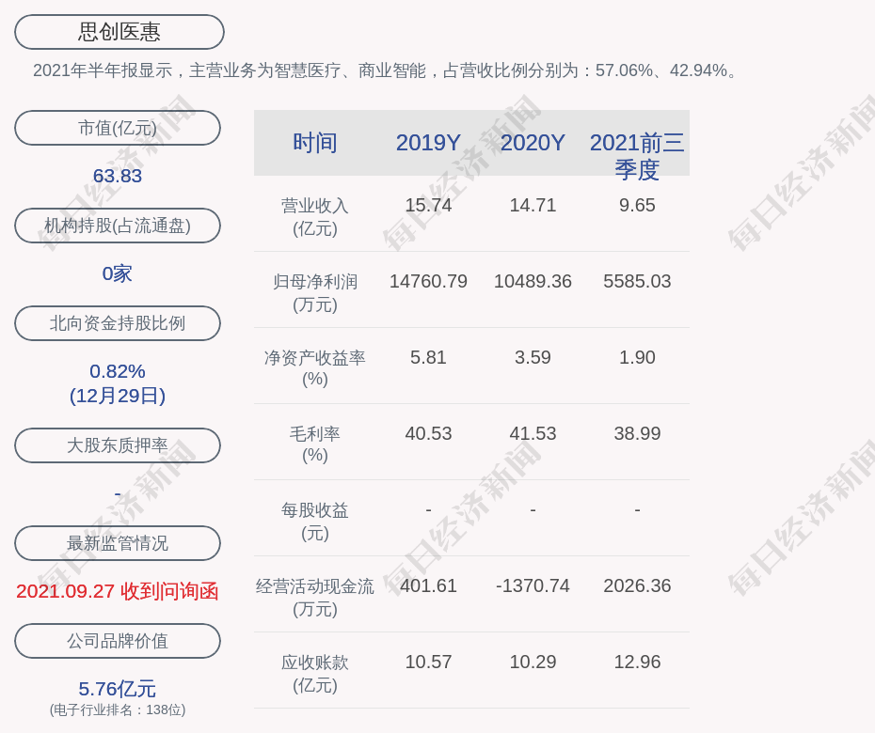Select the 2020Y column header
The image size is (875, 733).
point(533,143)
